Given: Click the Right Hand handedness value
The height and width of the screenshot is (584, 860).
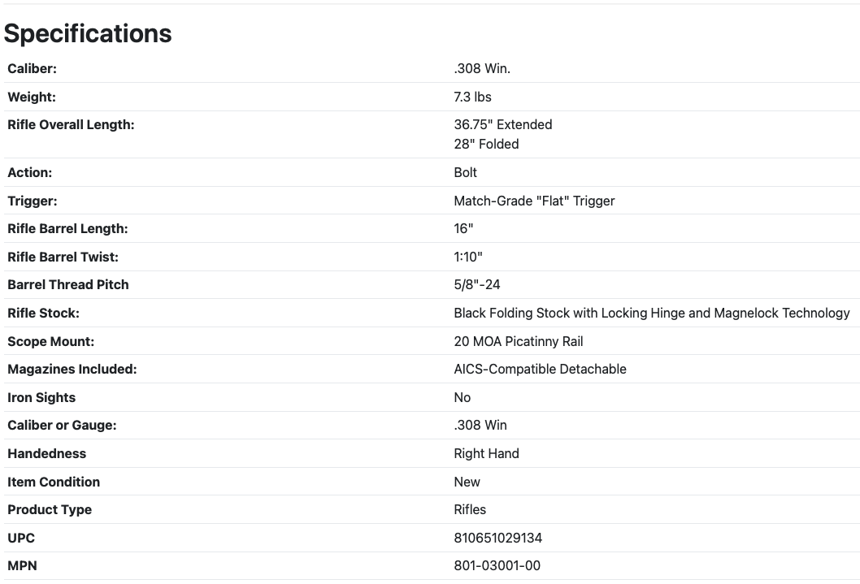Looking at the screenshot, I should tap(486, 453).
